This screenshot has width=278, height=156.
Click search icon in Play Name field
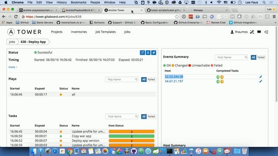coord(136,79)
